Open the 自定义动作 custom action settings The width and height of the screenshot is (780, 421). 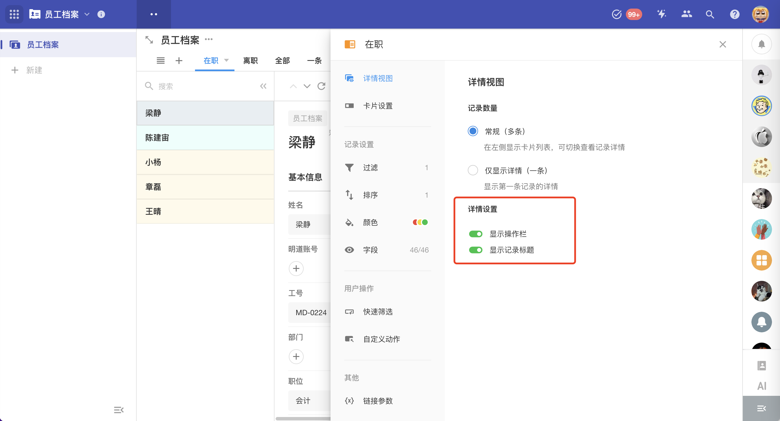388,339
